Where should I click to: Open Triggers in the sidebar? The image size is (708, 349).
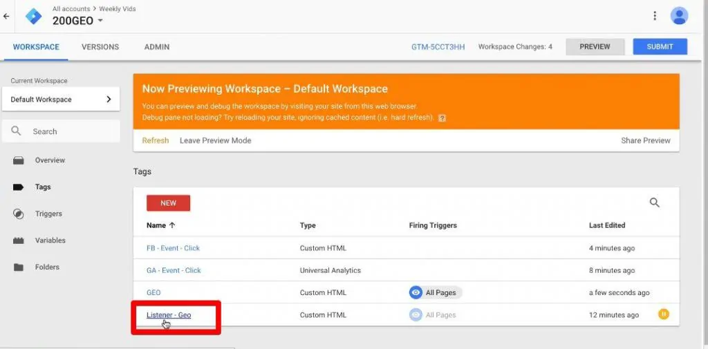pyautogui.click(x=49, y=214)
